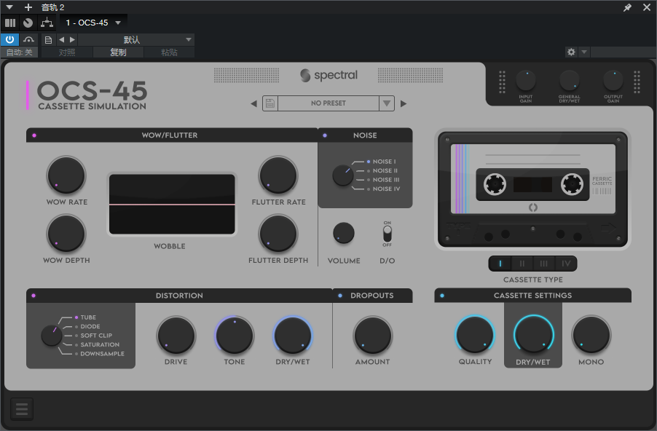Image resolution: width=657 pixels, height=431 pixels.
Task: Open the hamburger menu at bottom left
Action: [22, 409]
